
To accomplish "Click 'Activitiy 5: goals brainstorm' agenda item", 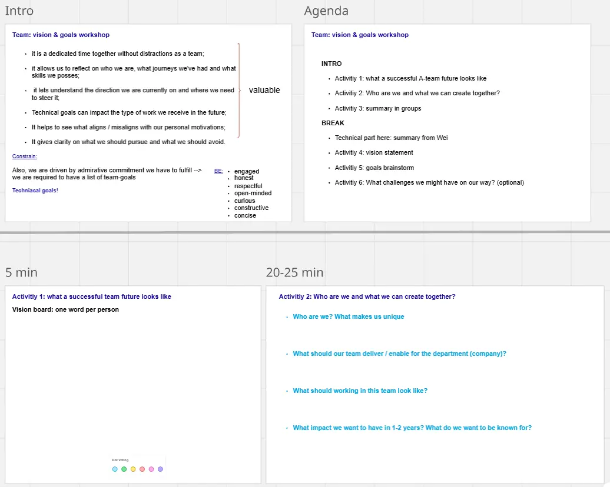I will coord(374,168).
